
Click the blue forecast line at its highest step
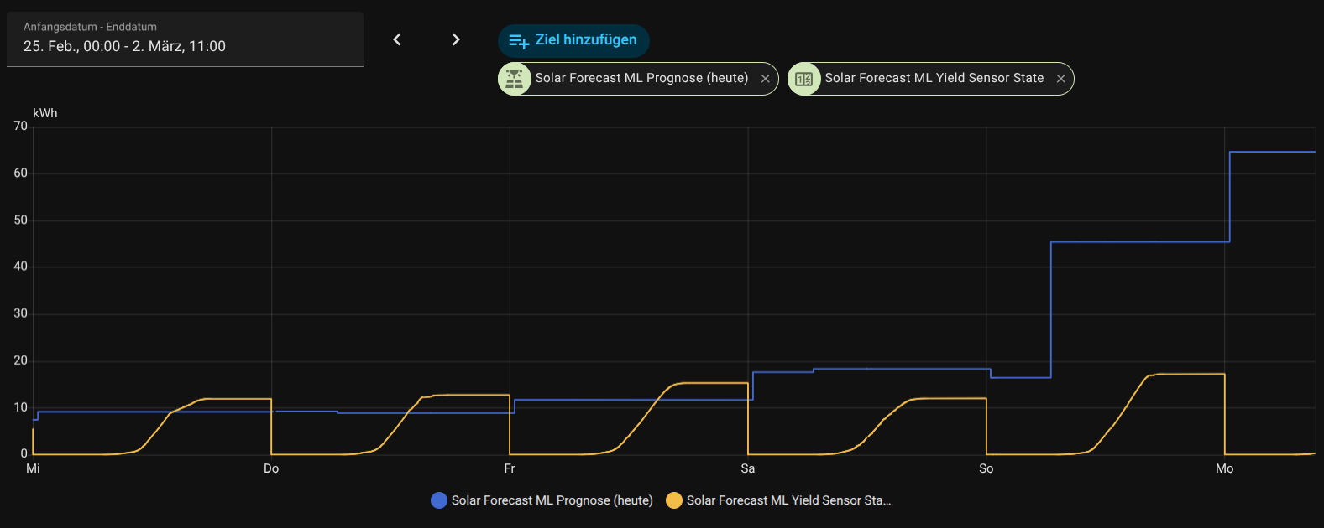click(1272, 152)
